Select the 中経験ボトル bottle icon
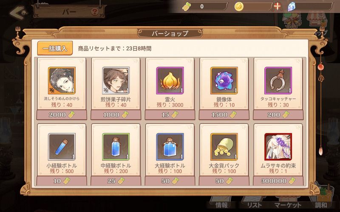 point(116,147)
